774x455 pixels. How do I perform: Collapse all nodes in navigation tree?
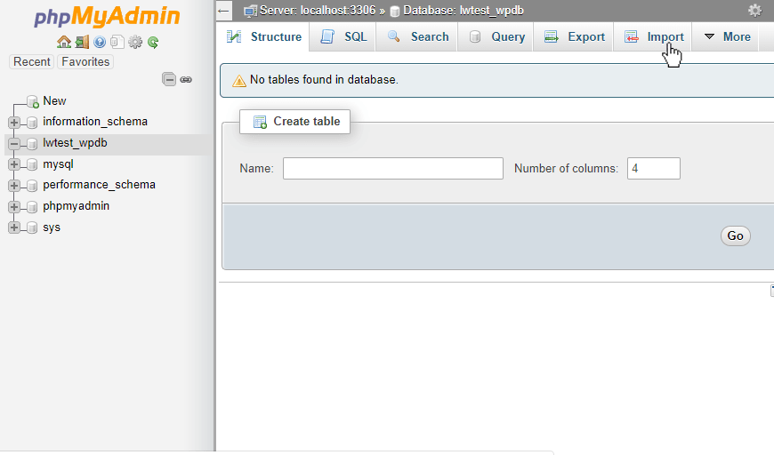(169, 79)
